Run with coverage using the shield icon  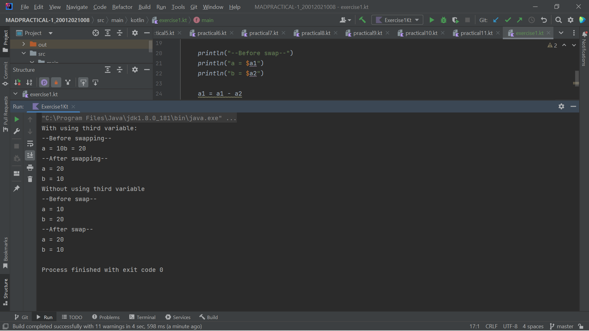(456, 20)
